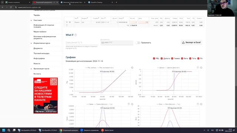Open first QuantPro taskbar window
This screenshot has width=237, height=133.
pos(27,130)
